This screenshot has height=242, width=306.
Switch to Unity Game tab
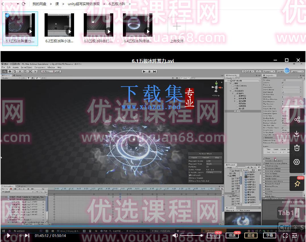[x=17, y=75]
